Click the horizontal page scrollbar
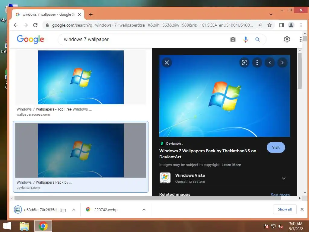 click(148, 198)
